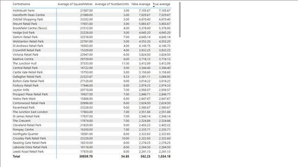Click Gallagher NumberUnits value 9.33
Screen dimensions: 298x167
tap(126, 77)
